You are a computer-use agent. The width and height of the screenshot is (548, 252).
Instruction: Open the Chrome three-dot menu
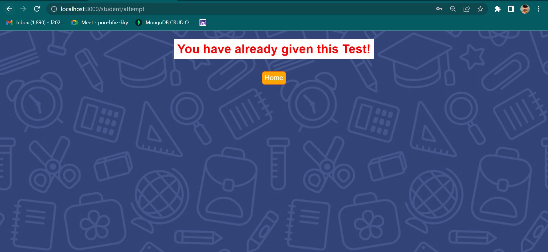tap(539, 9)
